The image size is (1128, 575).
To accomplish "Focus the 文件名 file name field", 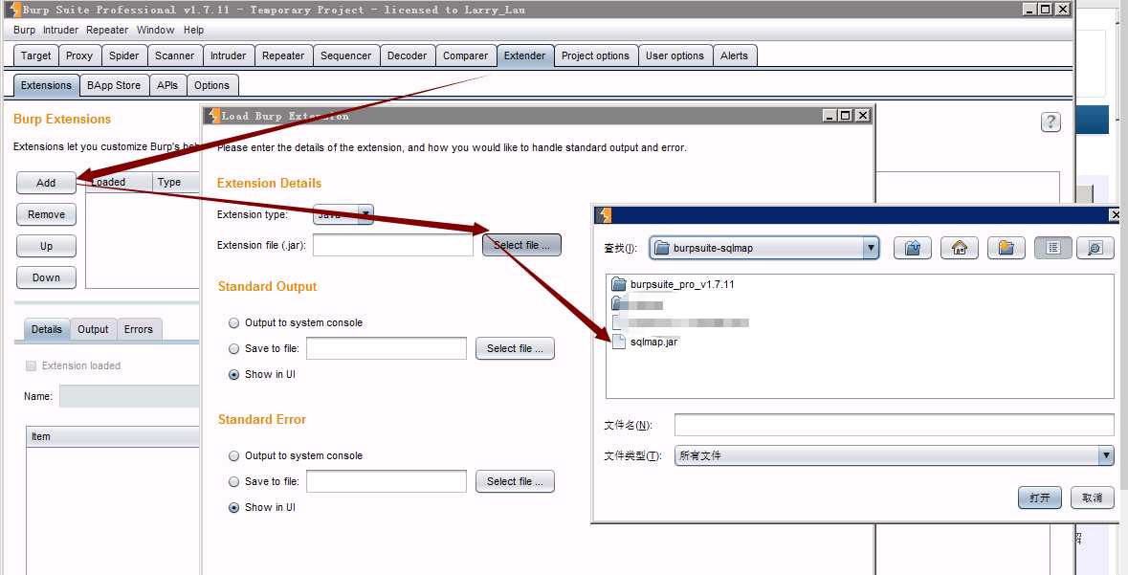I will [x=895, y=425].
